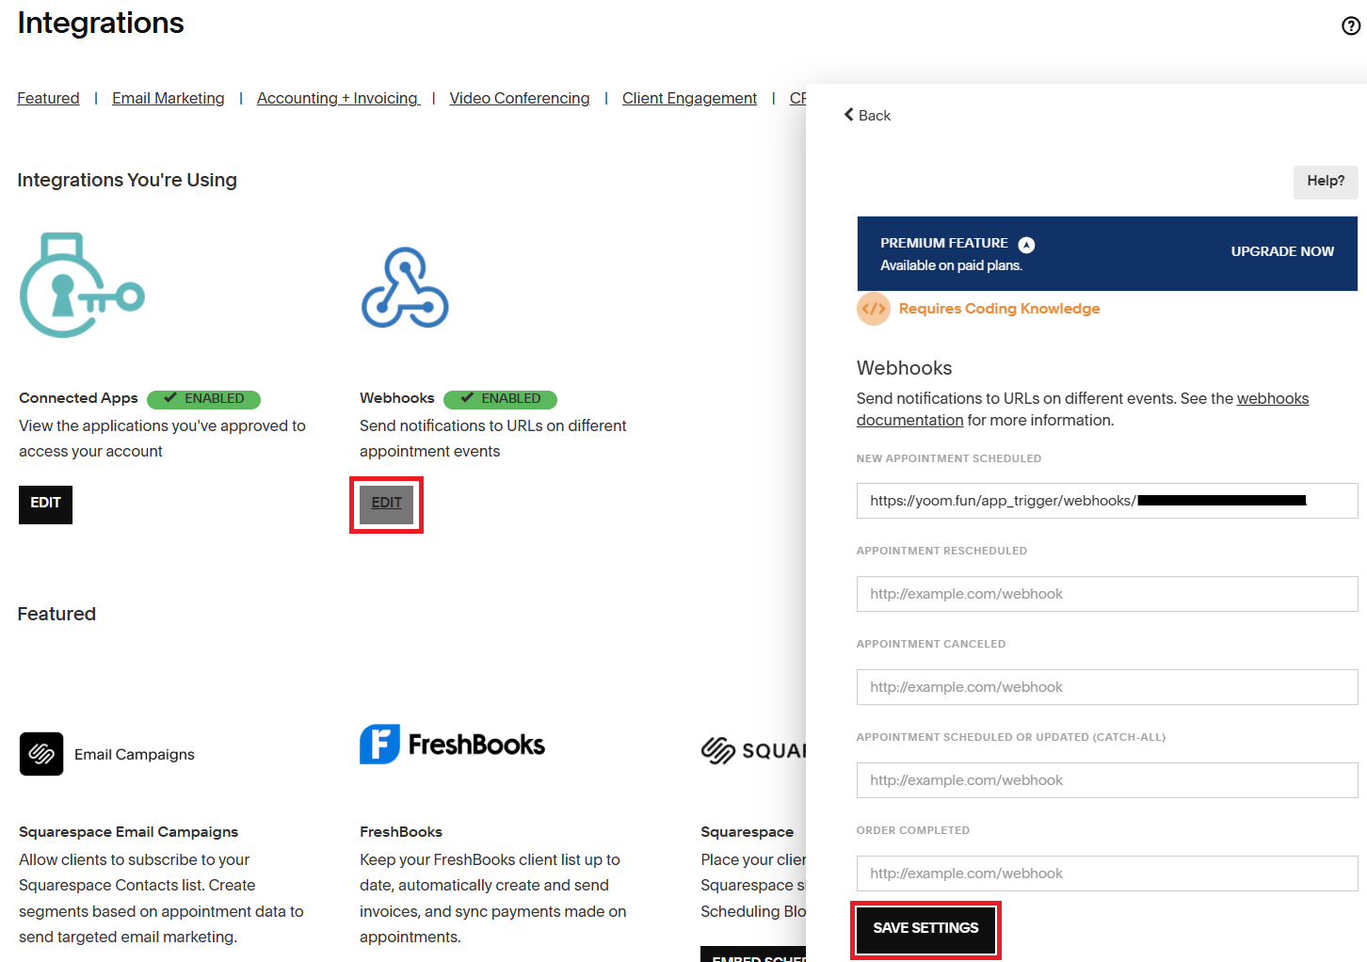Focus the New Appointment Scheduled URL field
The image size is (1367, 962).
point(1107,501)
